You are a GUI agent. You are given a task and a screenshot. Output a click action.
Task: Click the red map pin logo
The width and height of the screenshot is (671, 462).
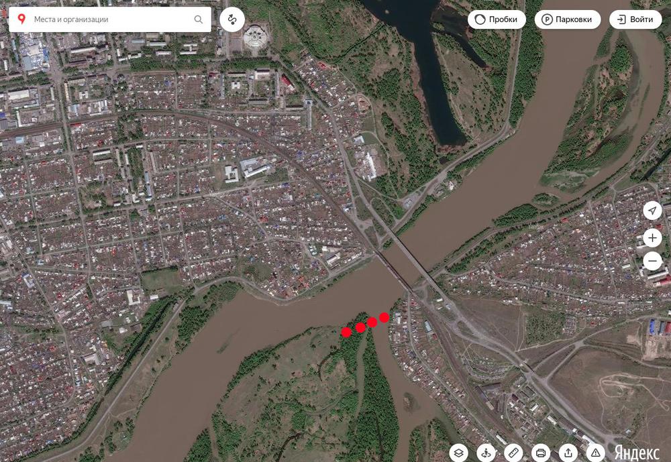pos(21,19)
